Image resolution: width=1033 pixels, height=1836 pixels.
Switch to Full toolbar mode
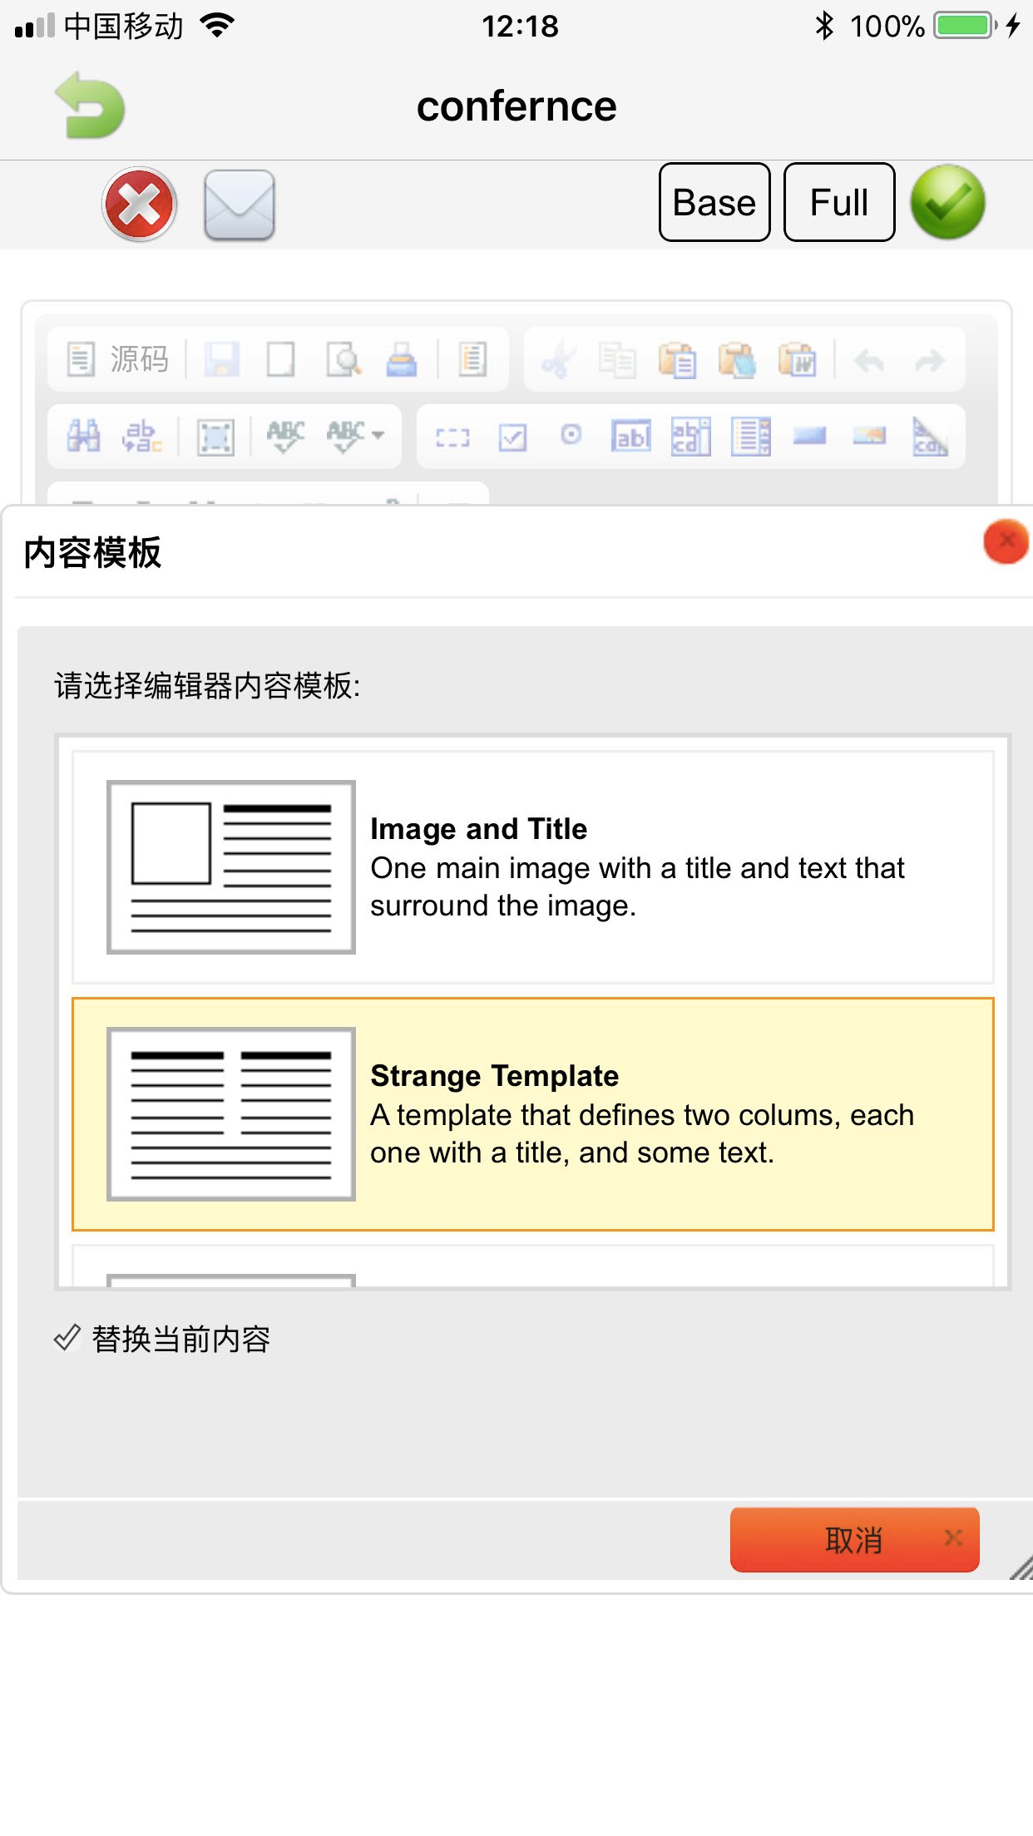pyautogui.click(x=839, y=202)
